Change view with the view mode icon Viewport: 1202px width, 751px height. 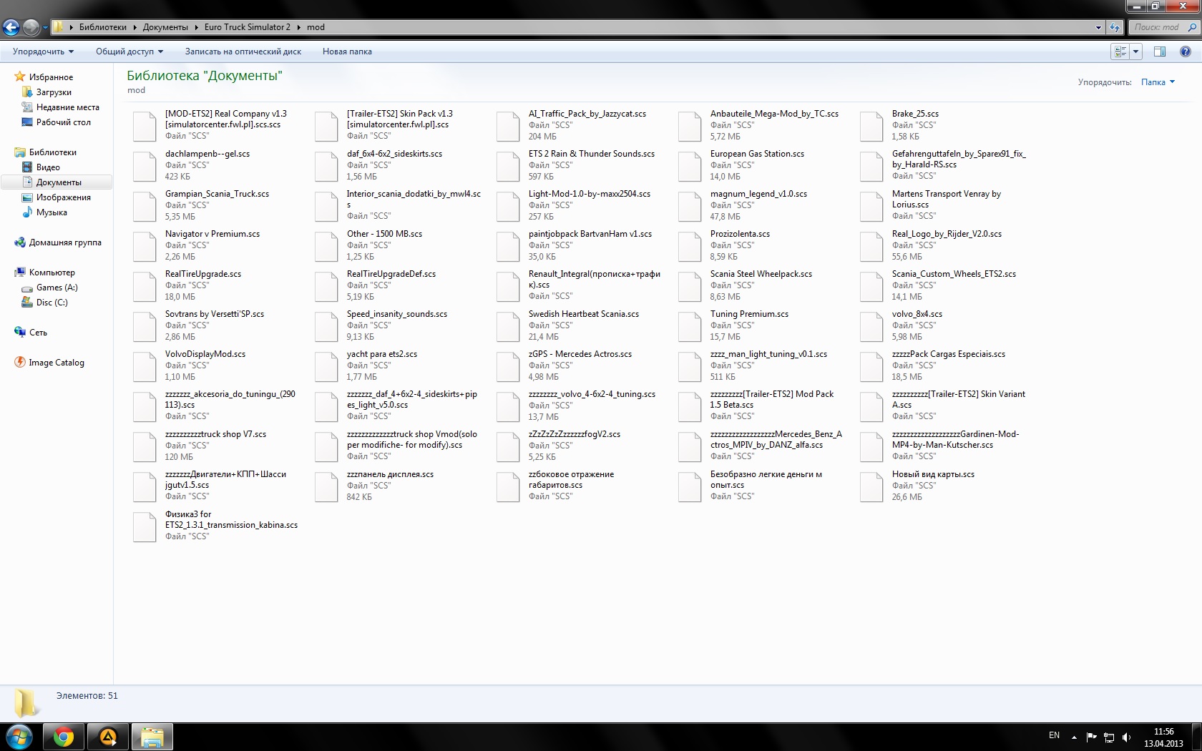click(x=1120, y=51)
